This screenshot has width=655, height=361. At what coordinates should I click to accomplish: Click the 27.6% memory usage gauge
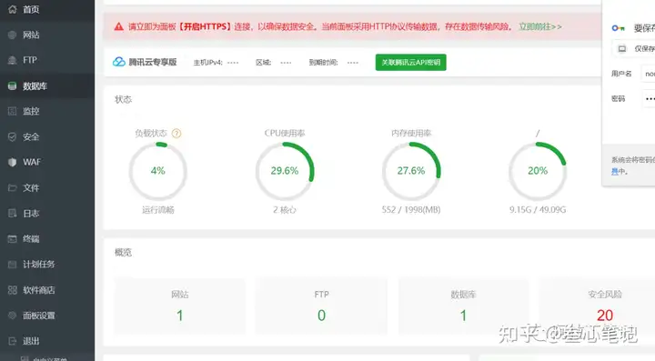(411, 171)
